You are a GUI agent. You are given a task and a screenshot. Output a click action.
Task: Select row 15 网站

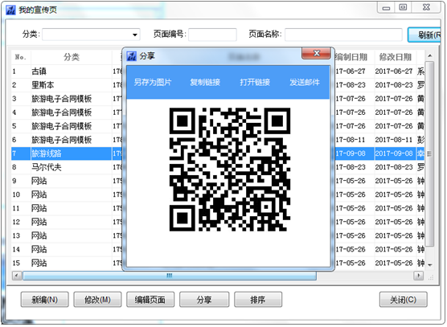point(218,263)
